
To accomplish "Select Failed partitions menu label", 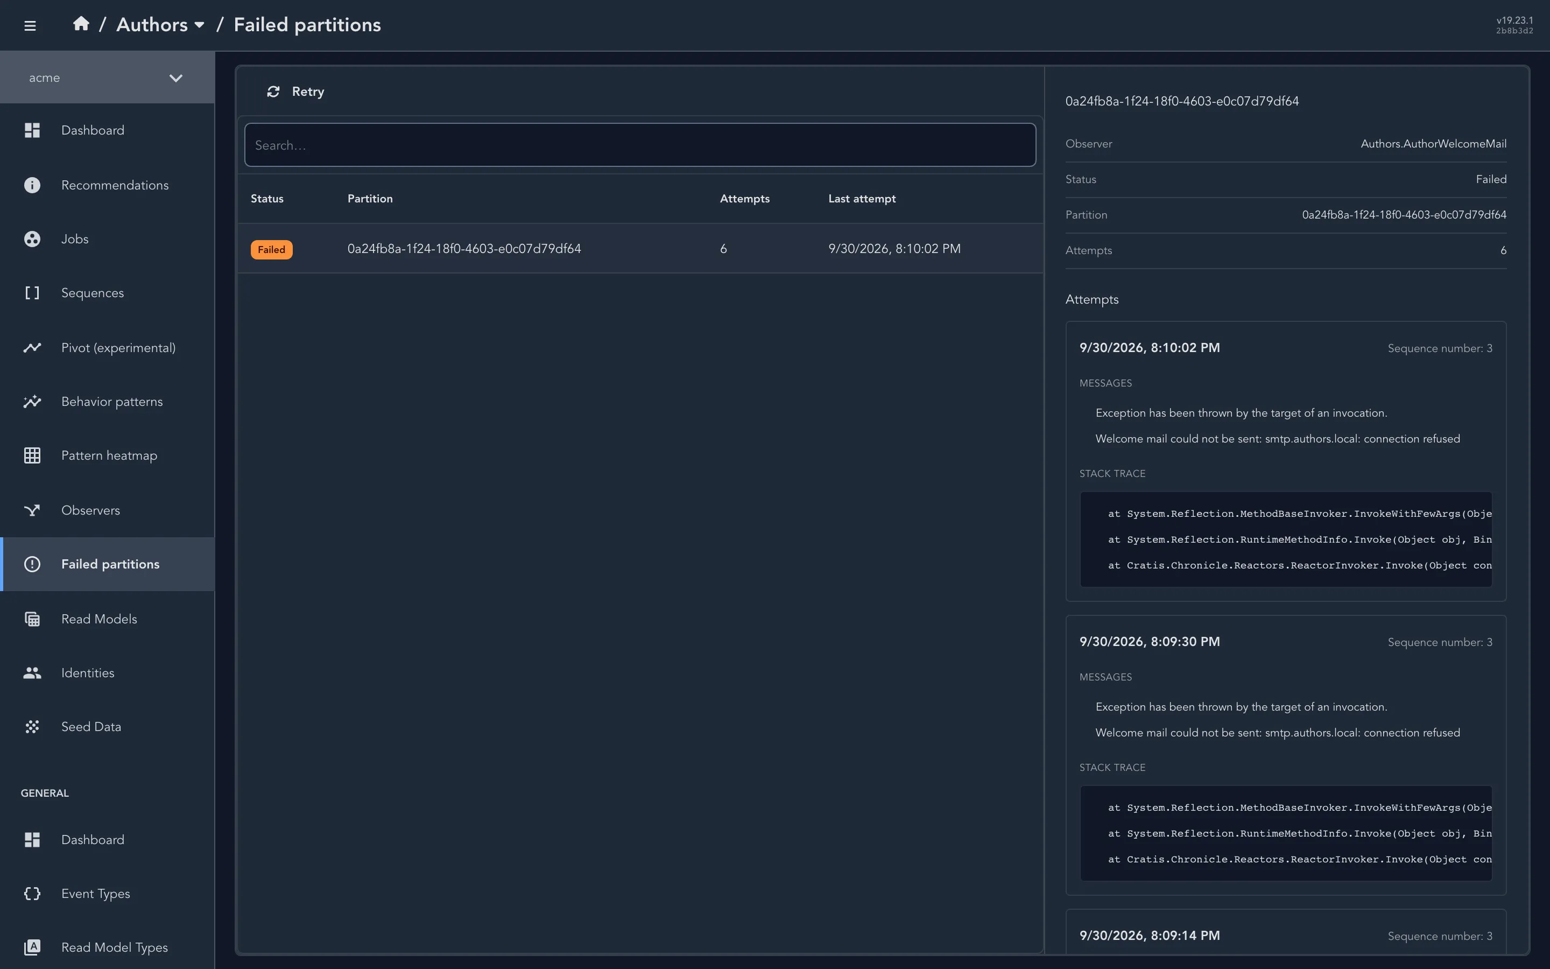I will click(110, 564).
